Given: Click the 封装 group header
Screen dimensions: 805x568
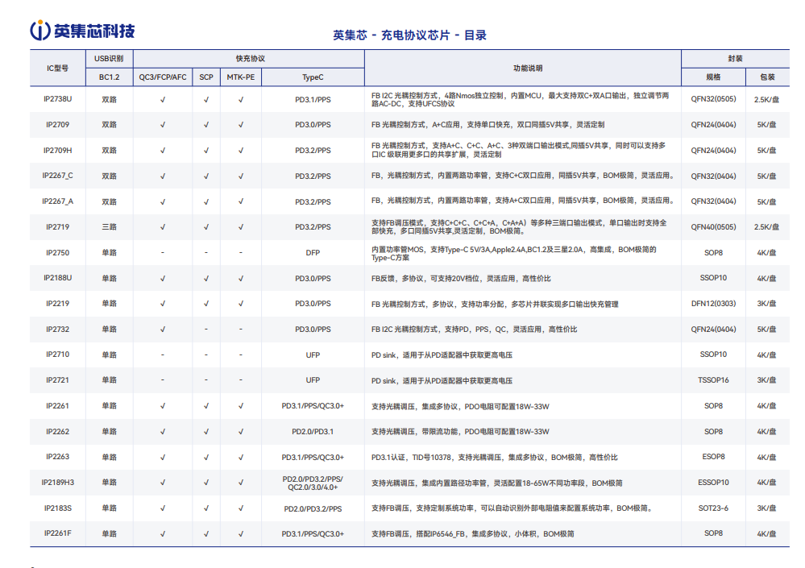Looking at the screenshot, I should pos(735,59).
